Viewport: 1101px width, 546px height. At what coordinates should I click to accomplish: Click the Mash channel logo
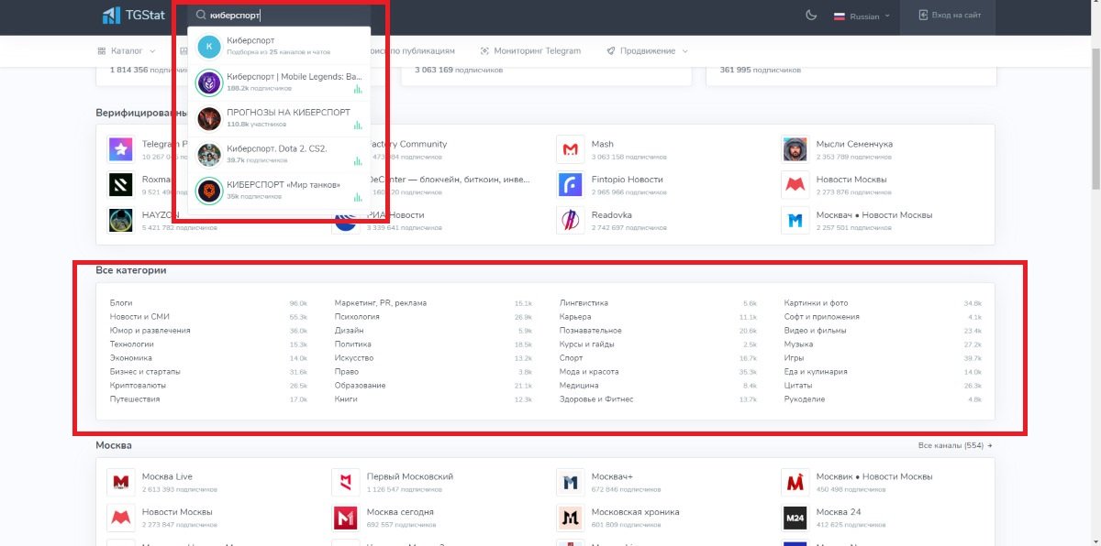tap(570, 148)
